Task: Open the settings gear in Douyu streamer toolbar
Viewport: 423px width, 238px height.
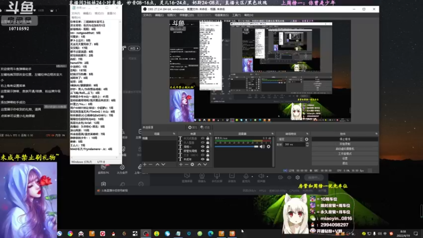Action: click(298, 178)
